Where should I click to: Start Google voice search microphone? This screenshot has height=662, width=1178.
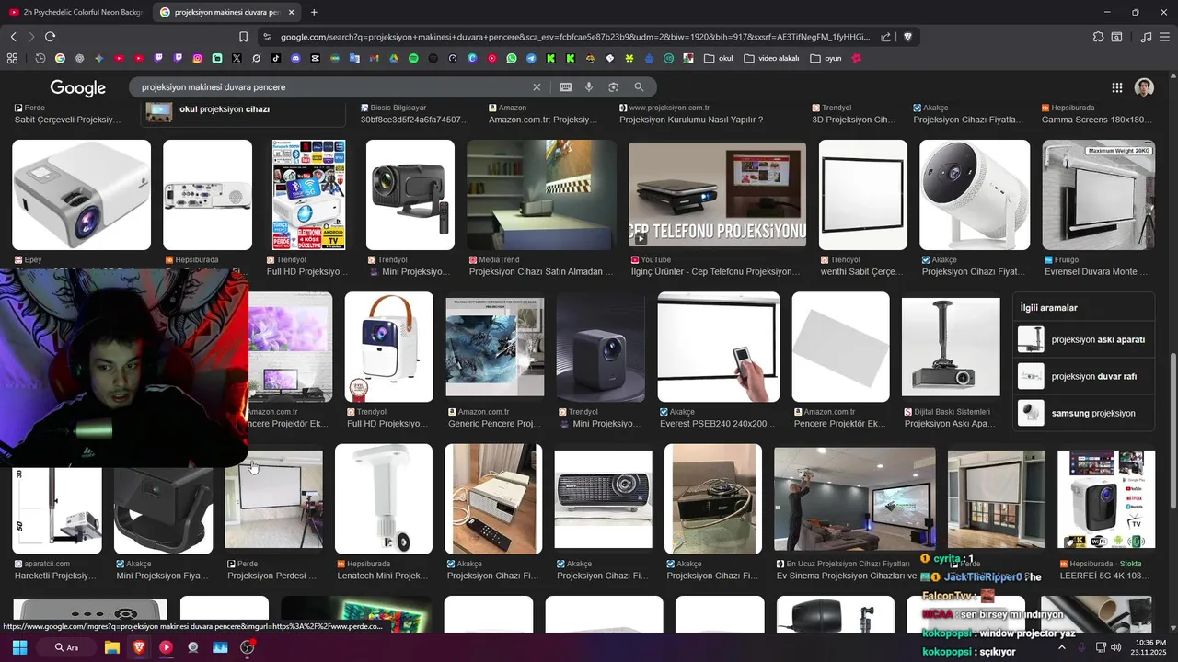coord(589,87)
